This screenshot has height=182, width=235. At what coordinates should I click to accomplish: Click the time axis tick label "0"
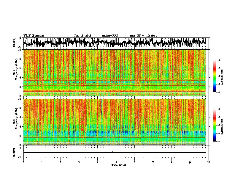pos(23,162)
